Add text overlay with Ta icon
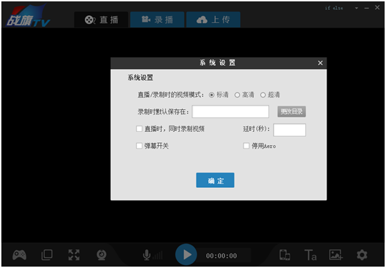The image size is (386, 268). (311, 255)
